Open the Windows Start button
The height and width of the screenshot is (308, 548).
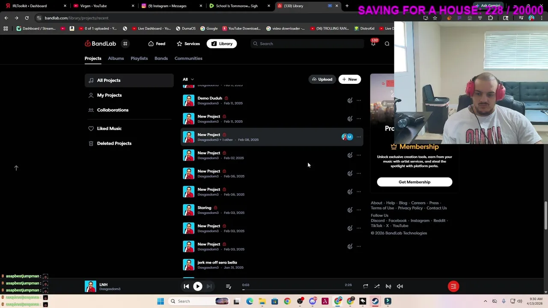point(161,301)
